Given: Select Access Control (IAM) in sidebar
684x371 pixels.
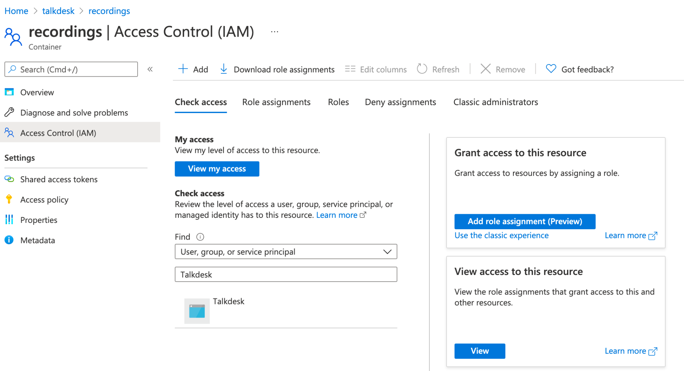Looking at the screenshot, I should pos(80,133).
